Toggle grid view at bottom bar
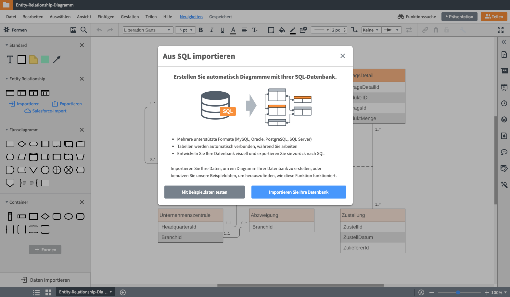 [48, 292]
